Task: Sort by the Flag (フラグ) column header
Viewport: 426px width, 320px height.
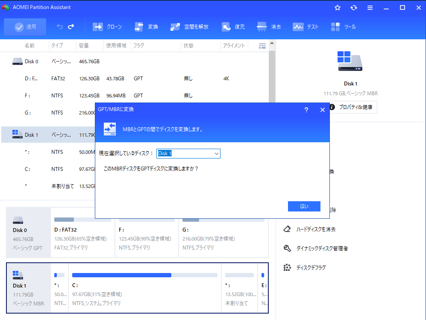Action: [138, 46]
